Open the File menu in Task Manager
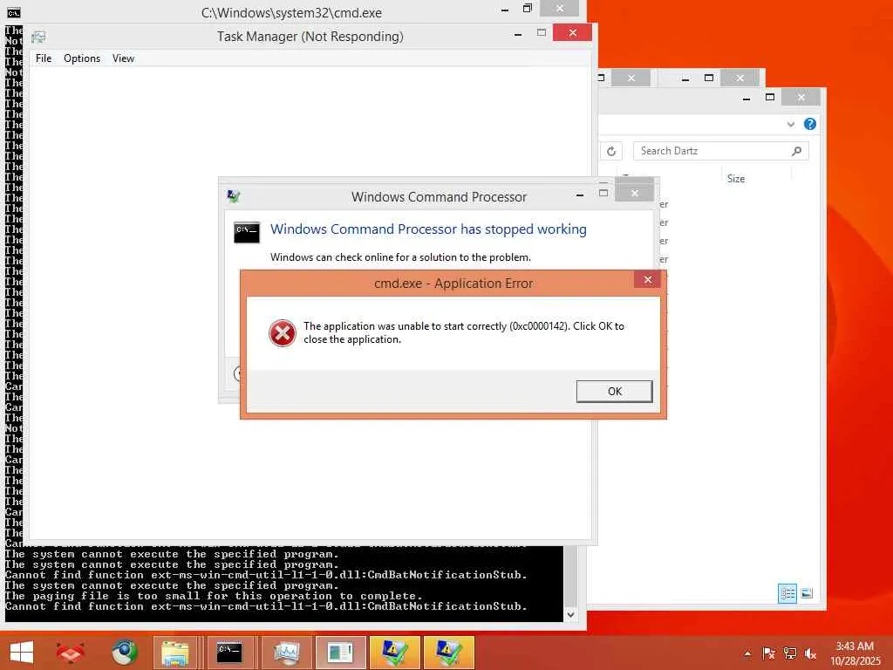This screenshot has width=893, height=670. tap(44, 58)
